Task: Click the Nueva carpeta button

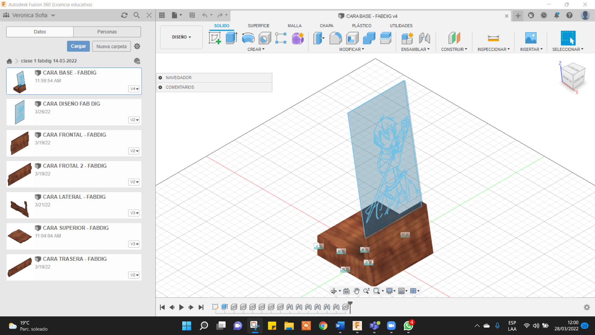Action: coord(112,46)
